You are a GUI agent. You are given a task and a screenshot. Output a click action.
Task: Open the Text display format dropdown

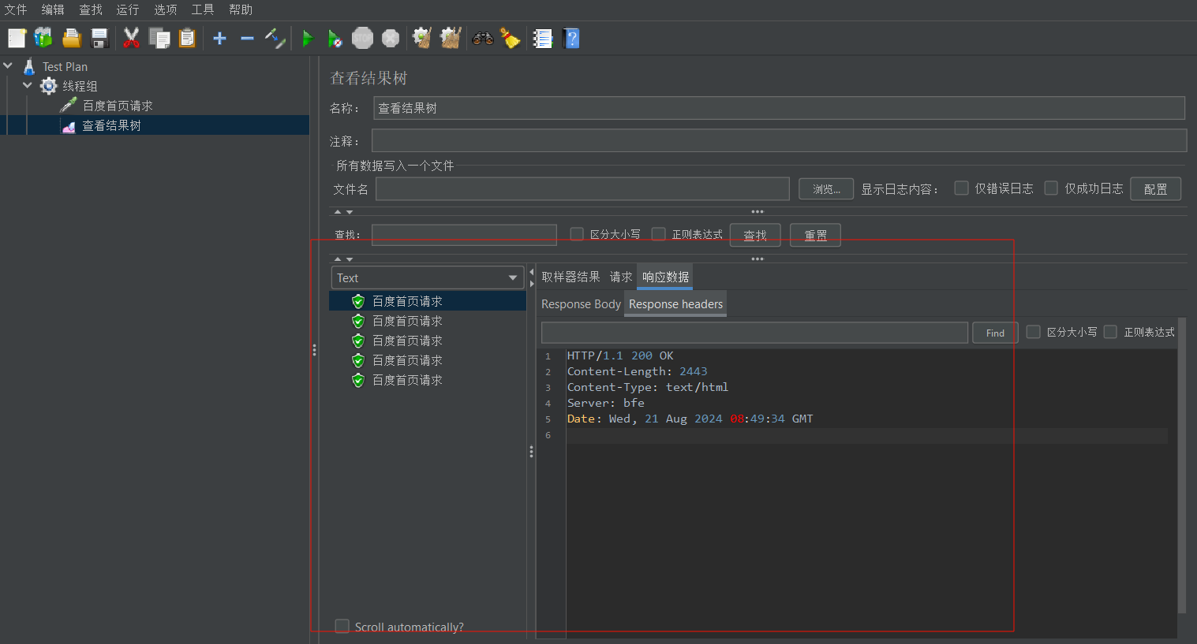(x=427, y=277)
